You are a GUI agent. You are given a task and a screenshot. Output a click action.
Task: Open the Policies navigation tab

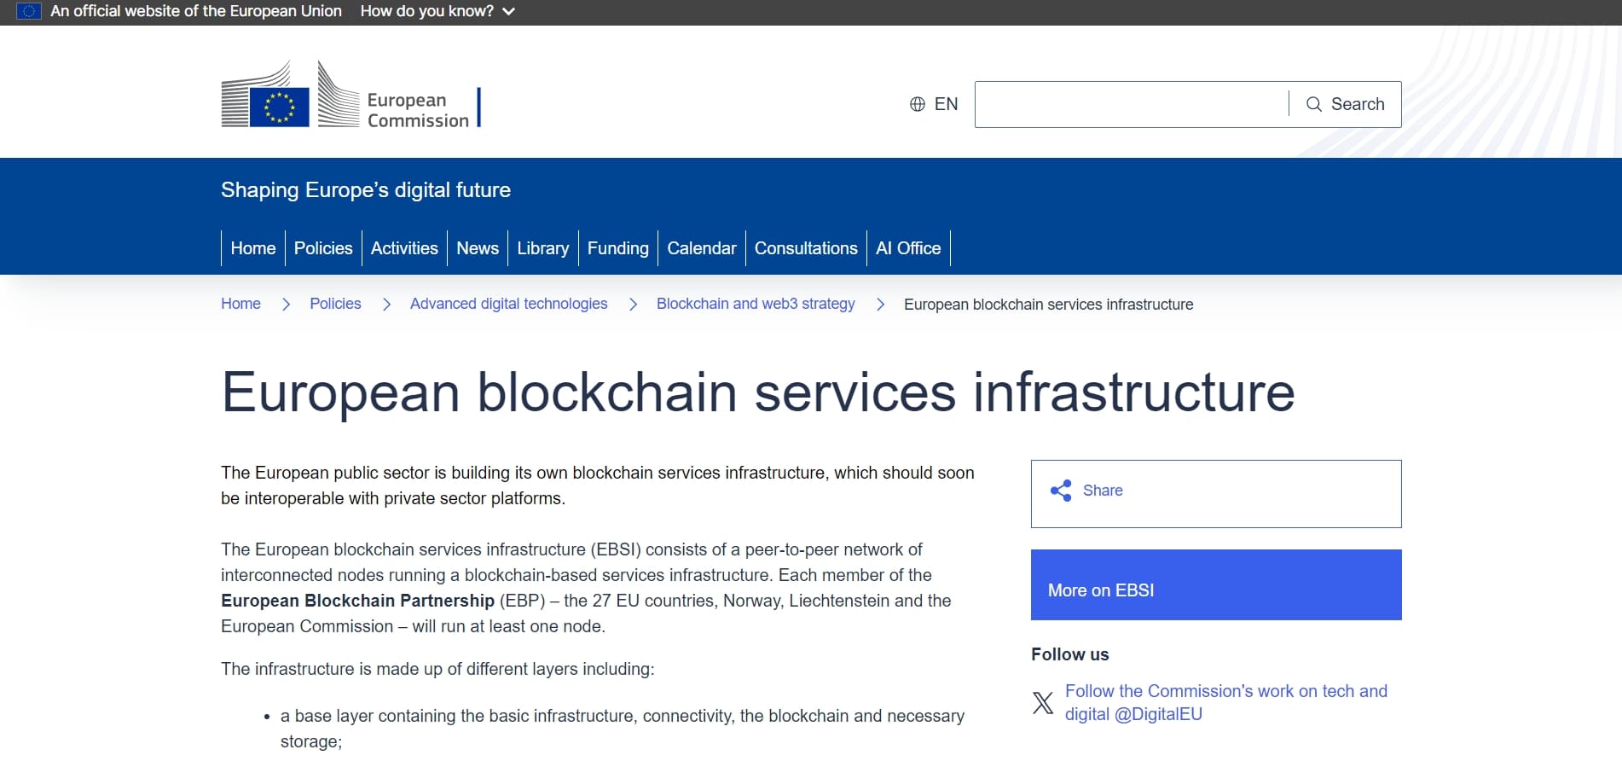click(323, 248)
